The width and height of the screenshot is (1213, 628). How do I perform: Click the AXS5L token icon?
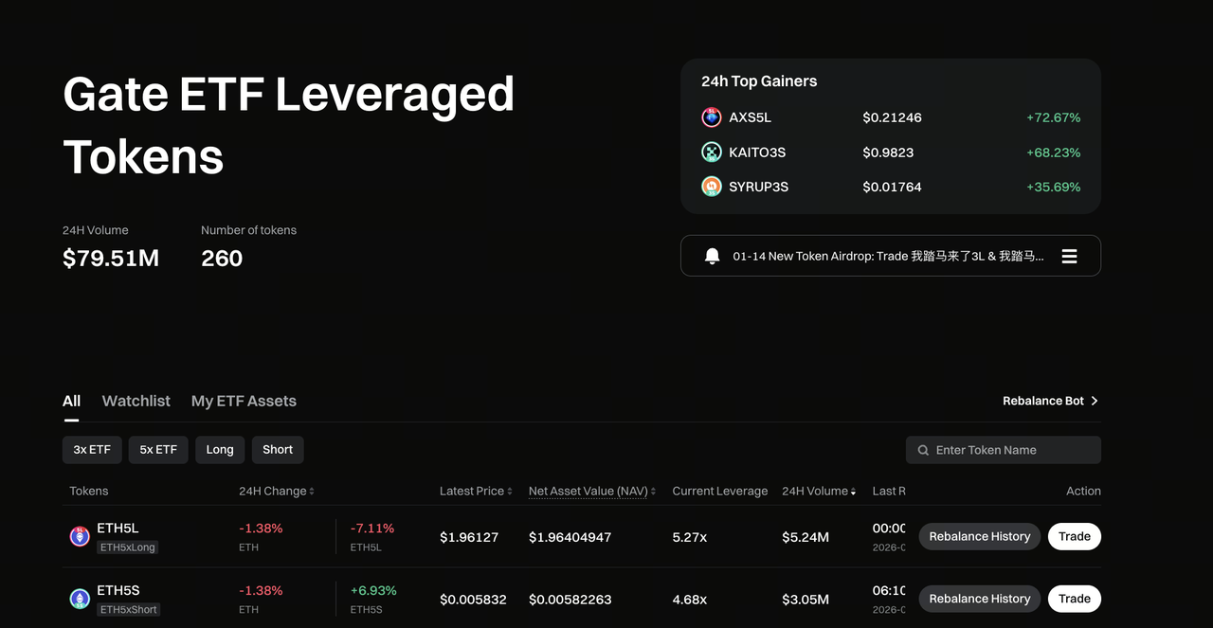pyautogui.click(x=712, y=117)
